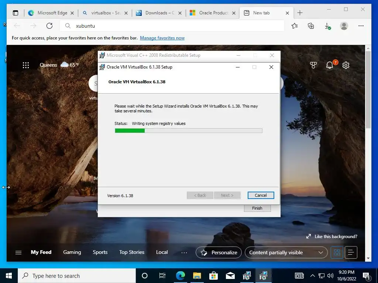This screenshot has height=283, width=378.
Task: Open the Queens 65°F weather widget
Action: pyautogui.click(x=59, y=65)
